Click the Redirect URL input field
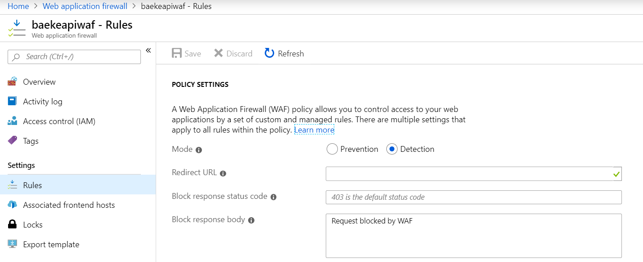This screenshot has height=262, width=643. click(469, 174)
